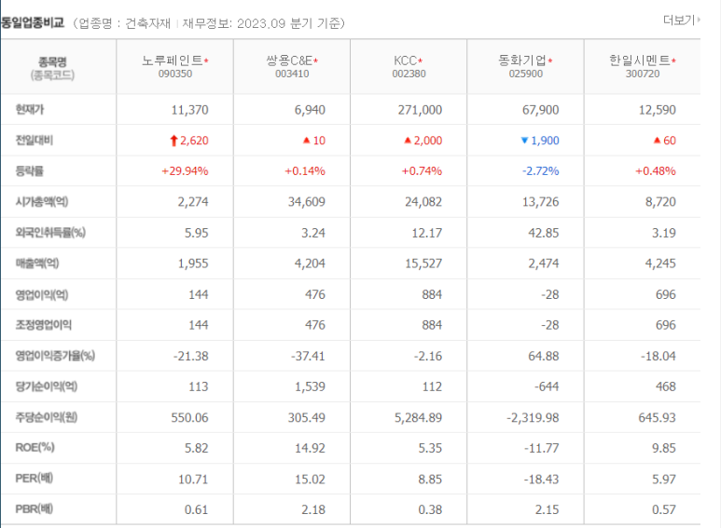Click the red triangle beside 10
This screenshot has width=721, height=528.
coord(307,140)
